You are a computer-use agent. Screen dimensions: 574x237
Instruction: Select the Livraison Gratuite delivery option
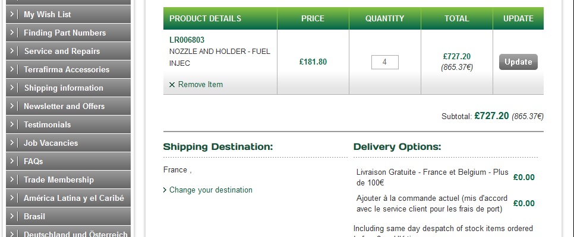tap(433, 177)
